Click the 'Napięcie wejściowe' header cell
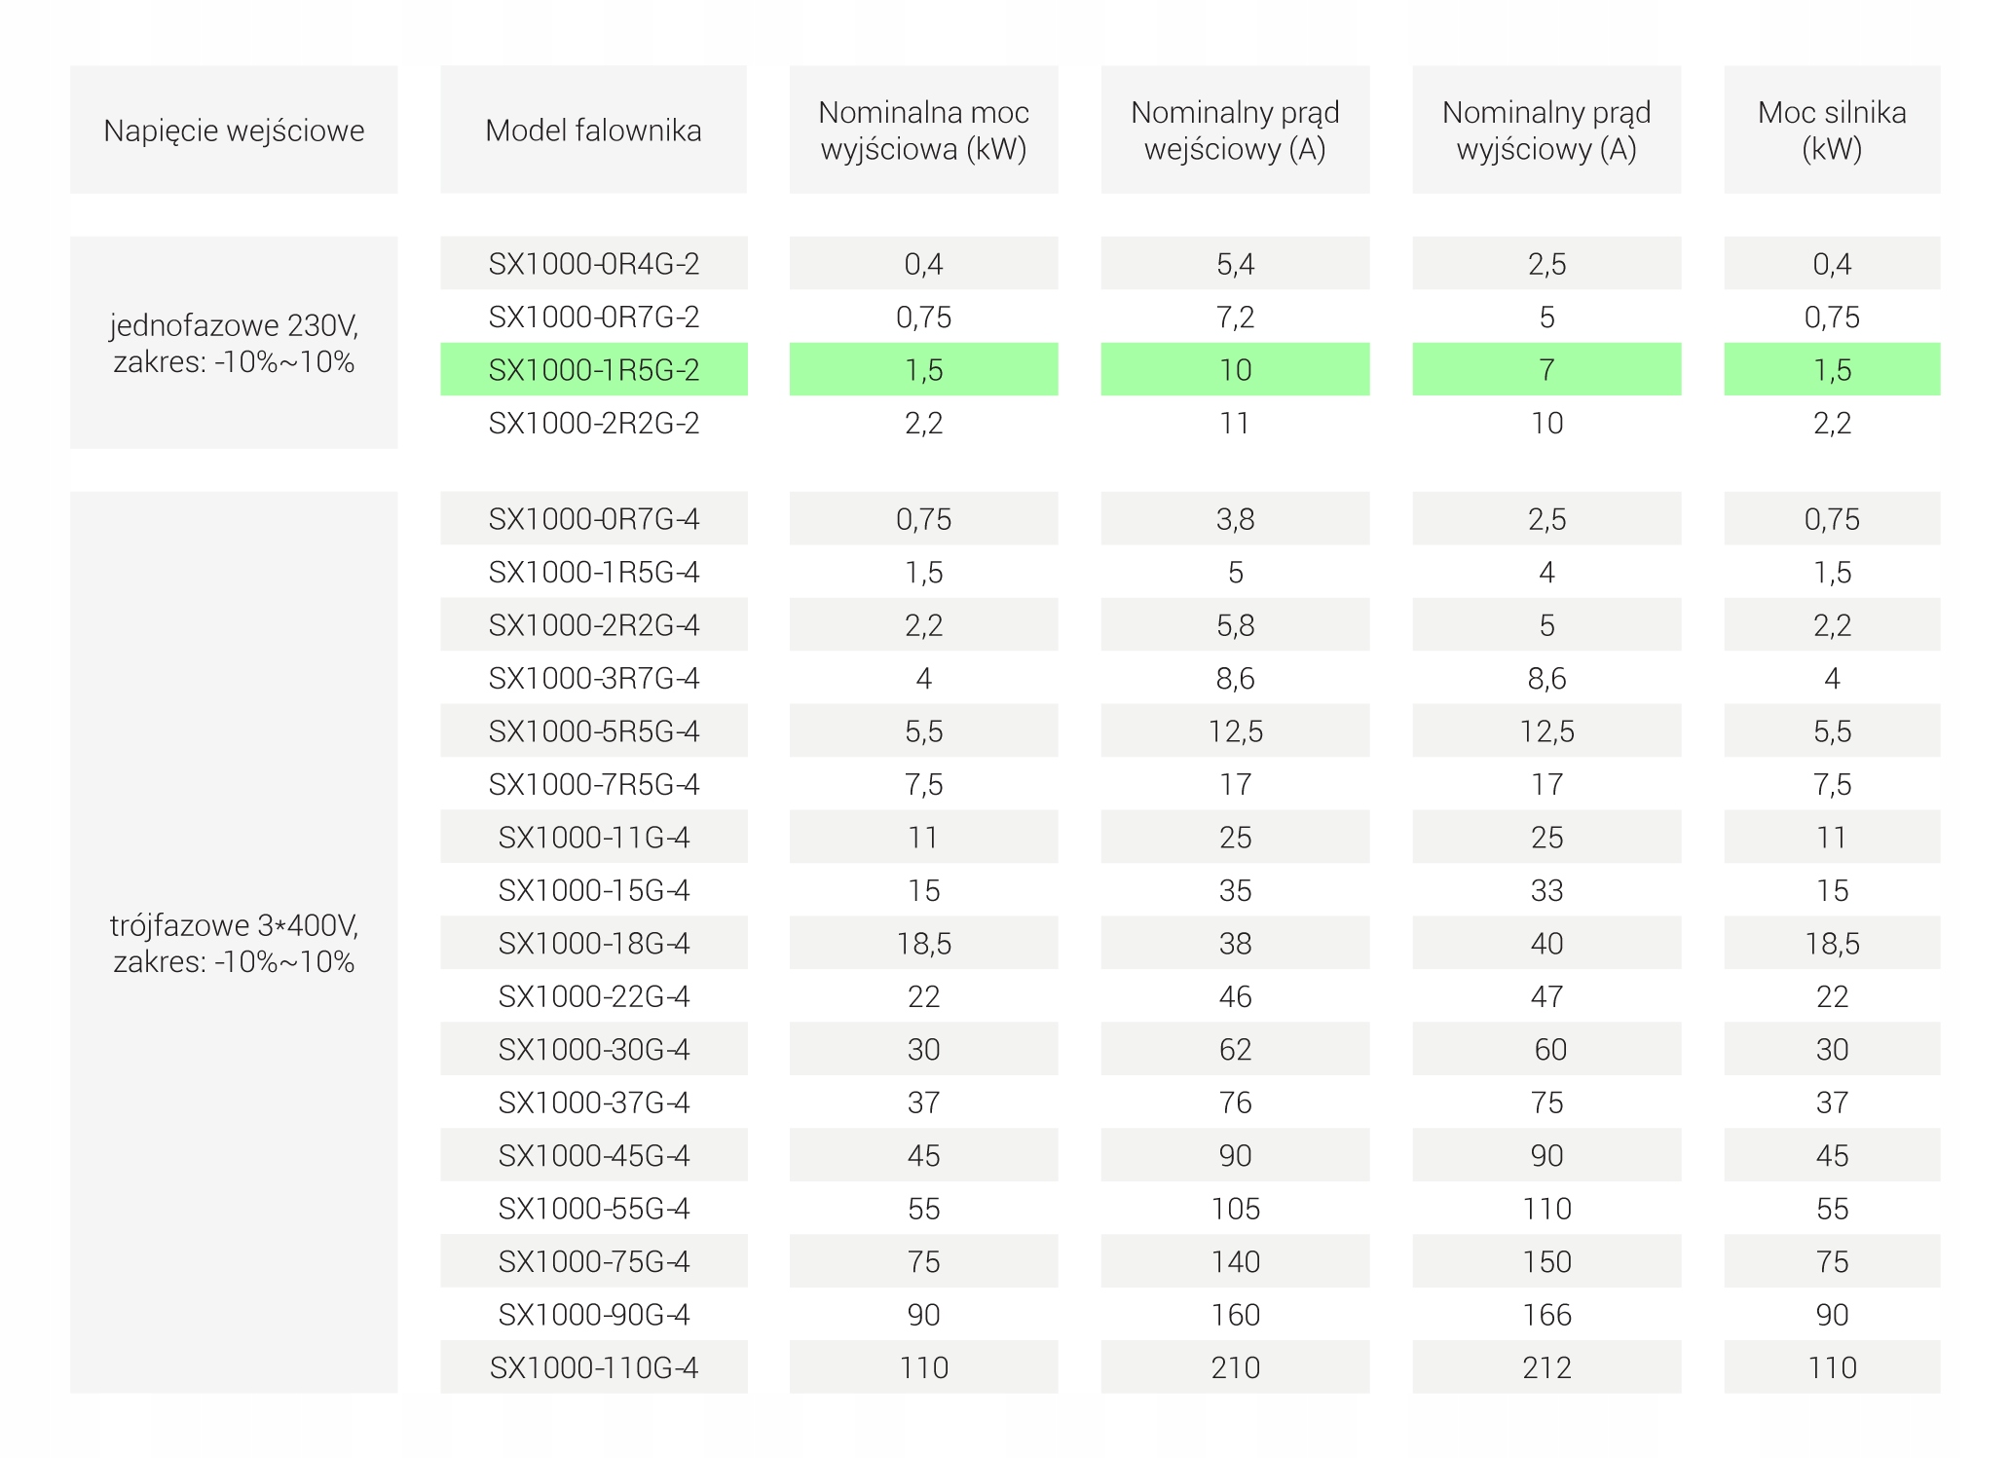2011x1458 pixels. (x=234, y=131)
